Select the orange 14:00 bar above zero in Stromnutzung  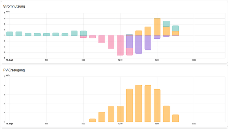138,33
